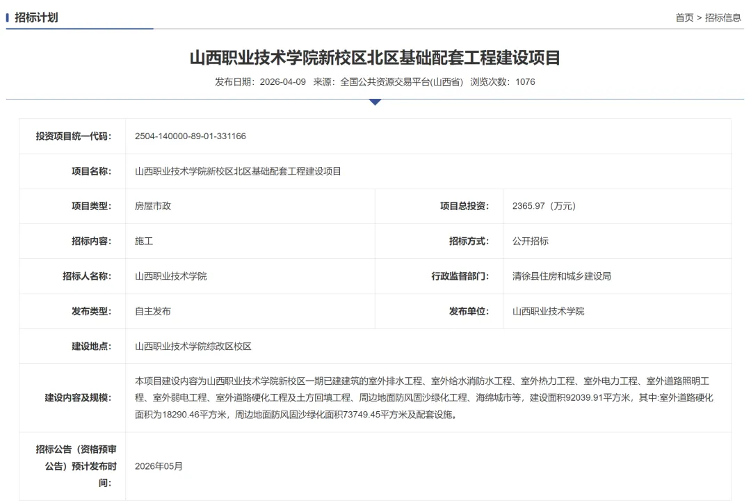Click the construction content paragraph starting 本项目建设内容

pos(424,398)
